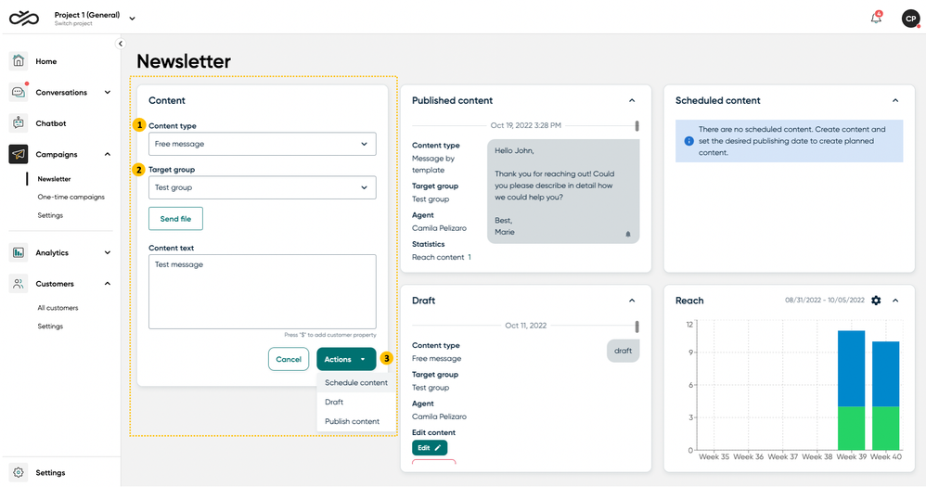Click the info icon in Scheduled content notice
This screenshot has height=487, width=926.
click(688, 141)
